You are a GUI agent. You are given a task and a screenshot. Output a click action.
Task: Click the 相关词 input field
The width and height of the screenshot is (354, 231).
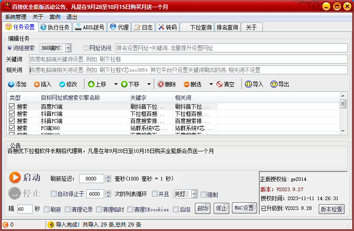click(188, 70)
